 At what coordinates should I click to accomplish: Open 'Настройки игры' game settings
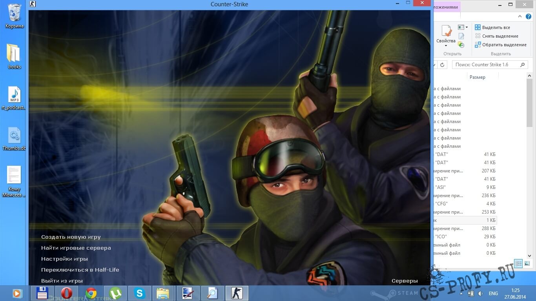(64, 259)
